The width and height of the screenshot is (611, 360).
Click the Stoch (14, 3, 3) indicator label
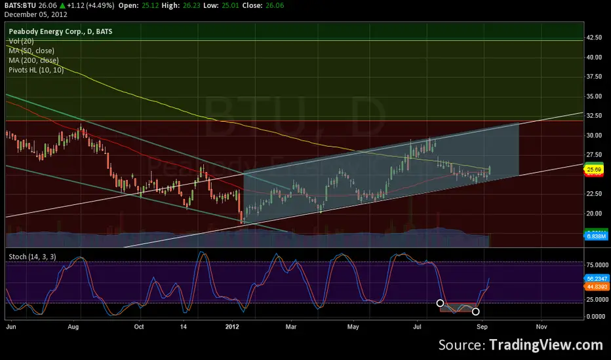click(32, 257)
